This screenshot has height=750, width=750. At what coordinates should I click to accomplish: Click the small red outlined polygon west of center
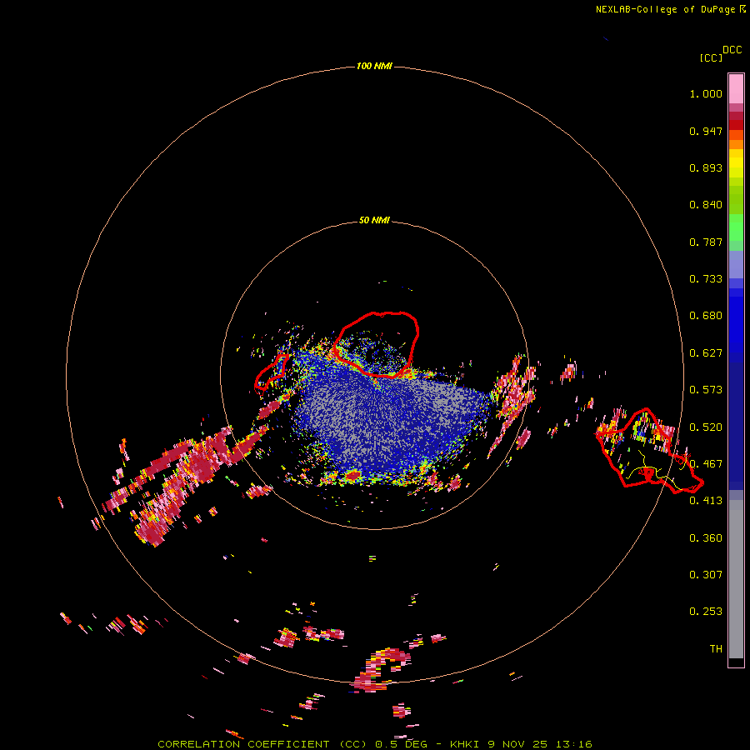click(x=271, y=372)
